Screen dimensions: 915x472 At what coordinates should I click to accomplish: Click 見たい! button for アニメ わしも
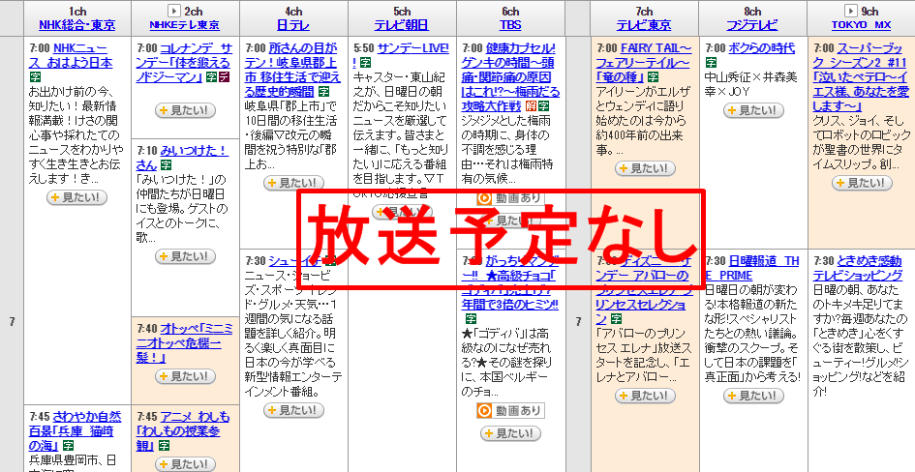click(x=185, y=464)
